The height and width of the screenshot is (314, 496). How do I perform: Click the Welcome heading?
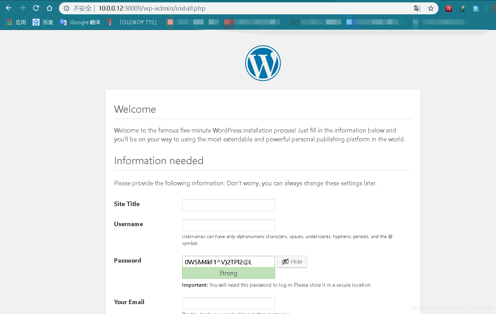click(135, 109)
